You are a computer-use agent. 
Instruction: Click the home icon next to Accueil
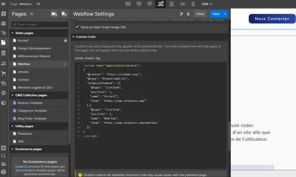(x=66, y=40)
